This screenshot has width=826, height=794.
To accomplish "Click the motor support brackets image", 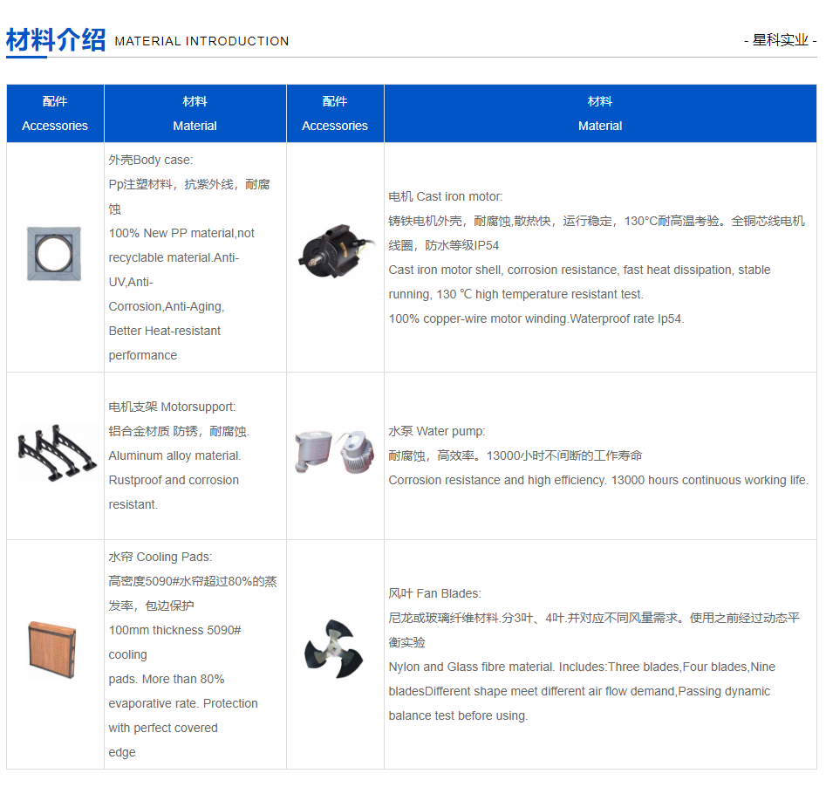I will click(x=57, y=453).
